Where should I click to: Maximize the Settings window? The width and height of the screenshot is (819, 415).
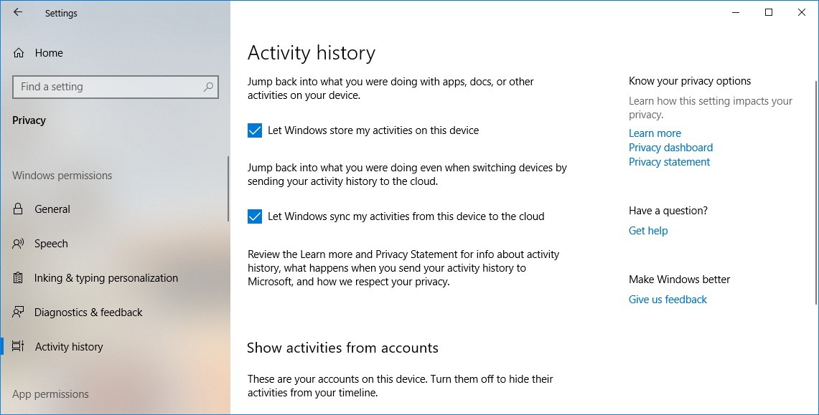click(768, 12)
